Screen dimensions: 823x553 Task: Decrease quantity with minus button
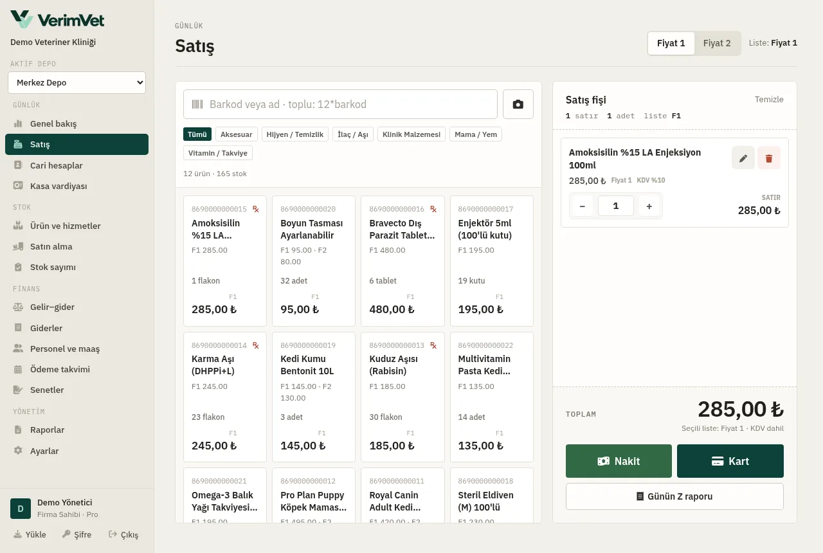point(583,206)
